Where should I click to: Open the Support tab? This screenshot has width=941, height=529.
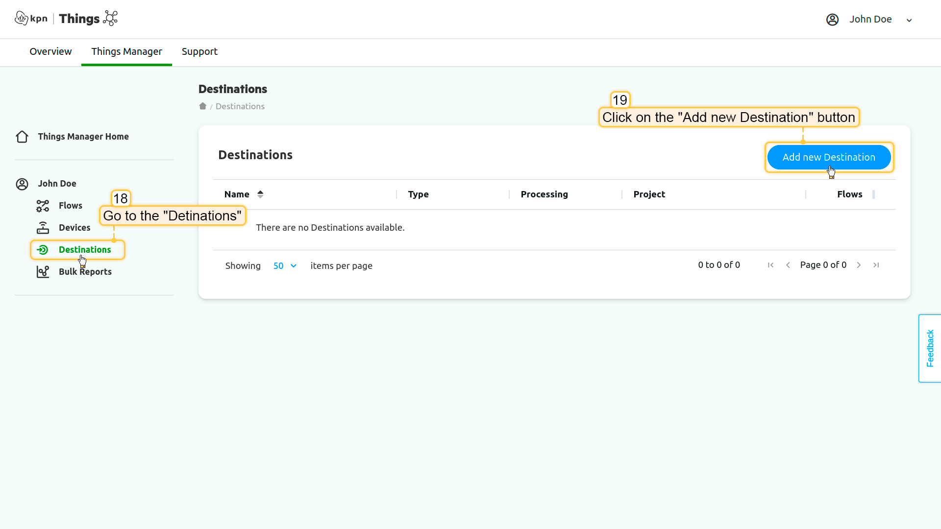click(199, 51)
